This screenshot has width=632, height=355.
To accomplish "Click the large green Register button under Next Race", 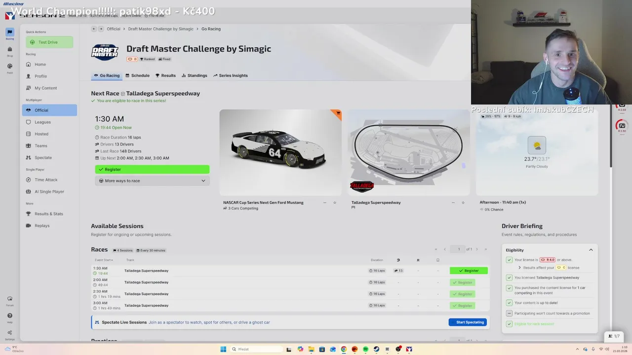I will [x=152, y=169].
